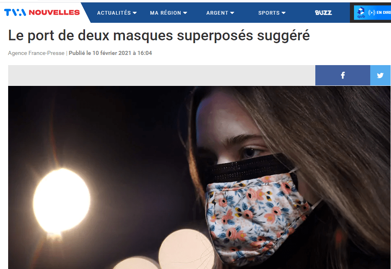Expand the Sports dropdown arrow
Screen dimensions: 391x269
point(284,13)
